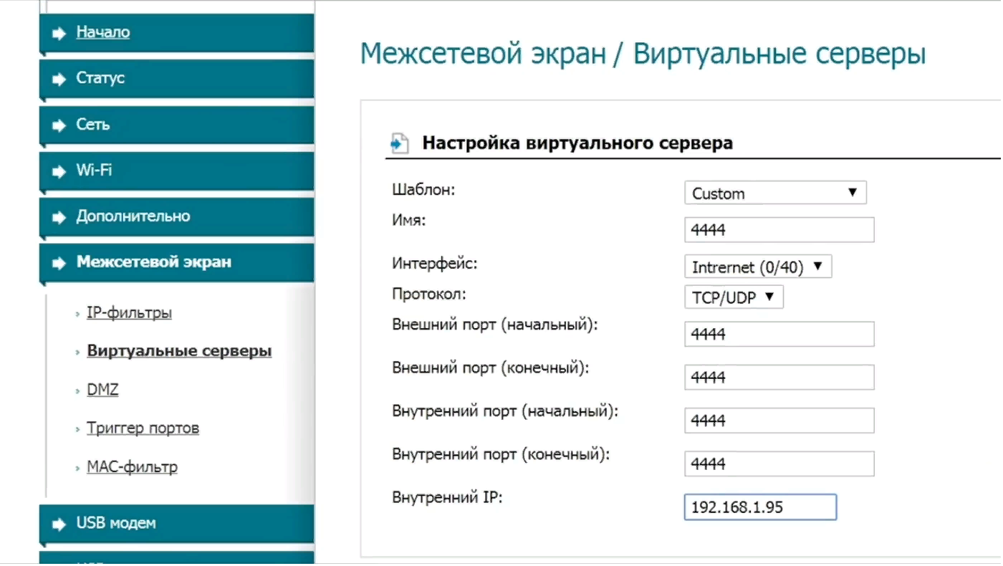Open the Дополнительно menu section
The image size is (1003, 566).
pos(176,216)
